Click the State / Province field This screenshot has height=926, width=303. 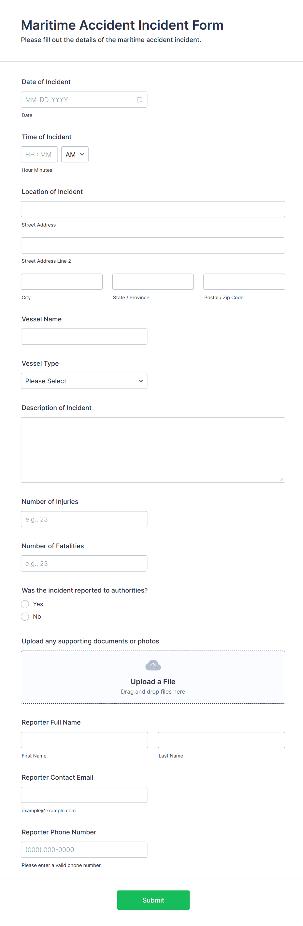[153, 282]
